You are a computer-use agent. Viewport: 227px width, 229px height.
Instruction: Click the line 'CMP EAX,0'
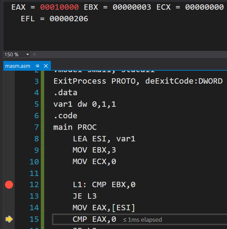coord(94,219)
